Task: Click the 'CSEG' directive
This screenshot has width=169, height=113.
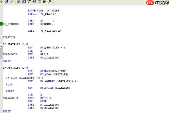Action: click(31, 21)
